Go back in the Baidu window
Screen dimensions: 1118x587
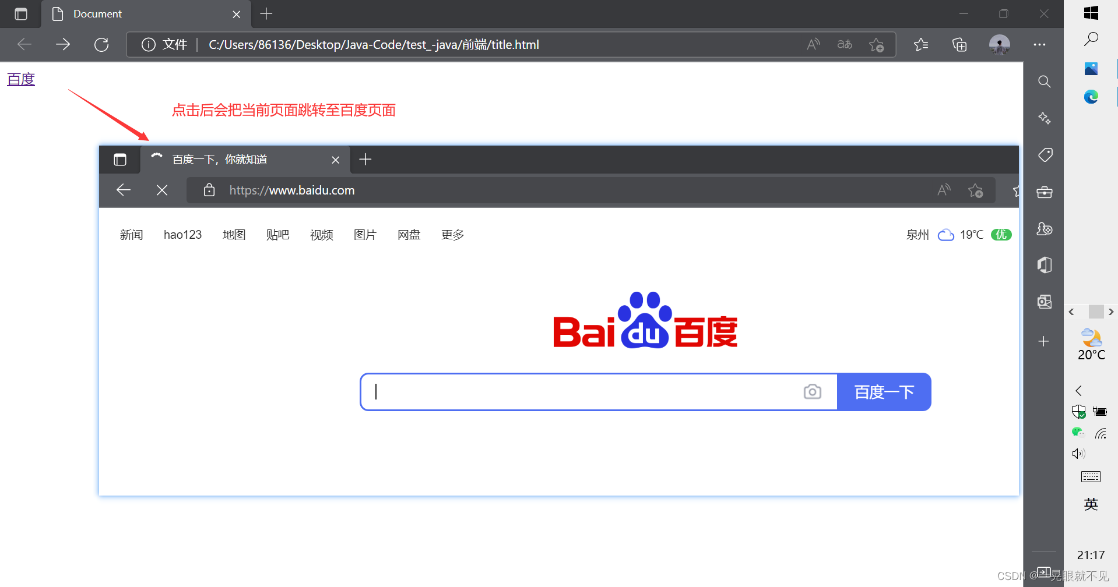[x=124, y=190]
